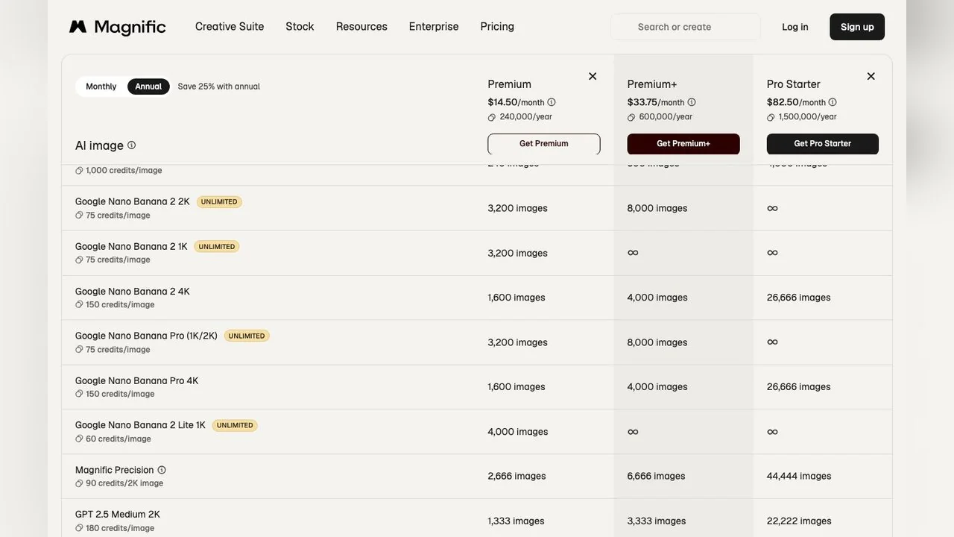Click Premium+ infinity symbol for Nano Banana 2 Lite 1K
Screen dimensions: 954x537
(x=633, y=432)
